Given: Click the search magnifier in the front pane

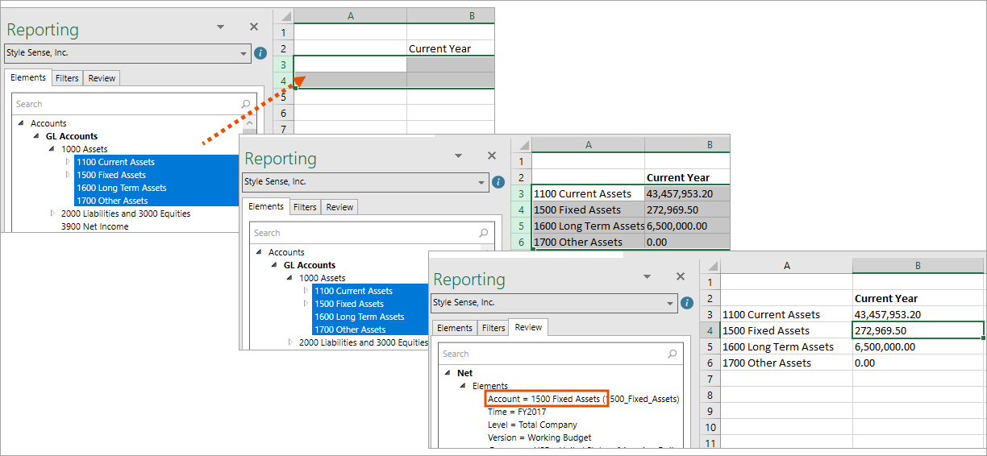Looking at the screenshot, I should click(x=673, y=354).
